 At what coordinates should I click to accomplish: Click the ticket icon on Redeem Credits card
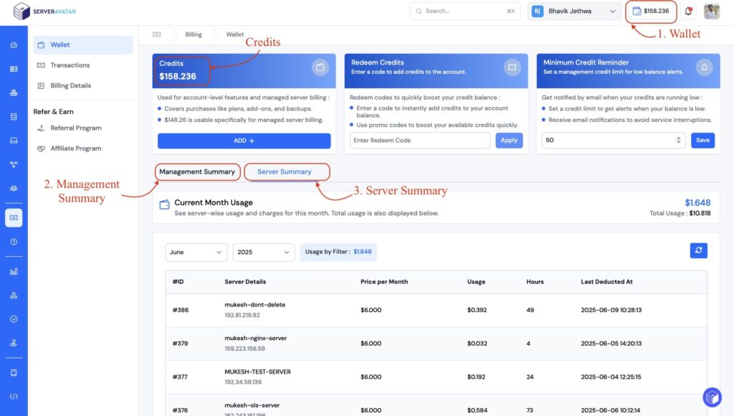[512, 67]
